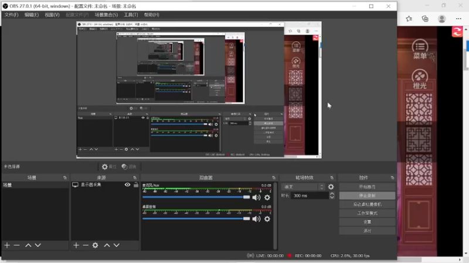Screen dimensions: 469x263
Task: Click the 属性 properties button above the docks
Action: 108,167
